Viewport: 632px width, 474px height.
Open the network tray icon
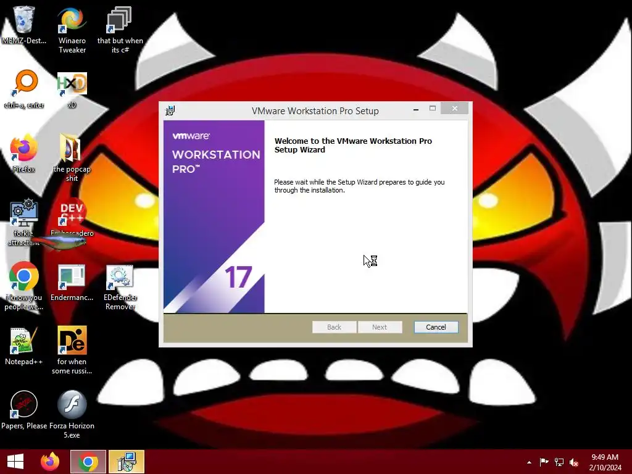click(x=559, y=462)
